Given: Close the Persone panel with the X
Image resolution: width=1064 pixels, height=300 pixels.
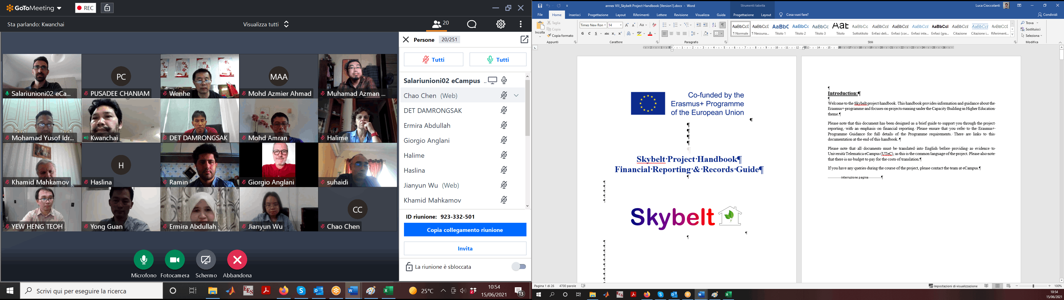Looking at the screenshot, I should click(x=406, y=40).
